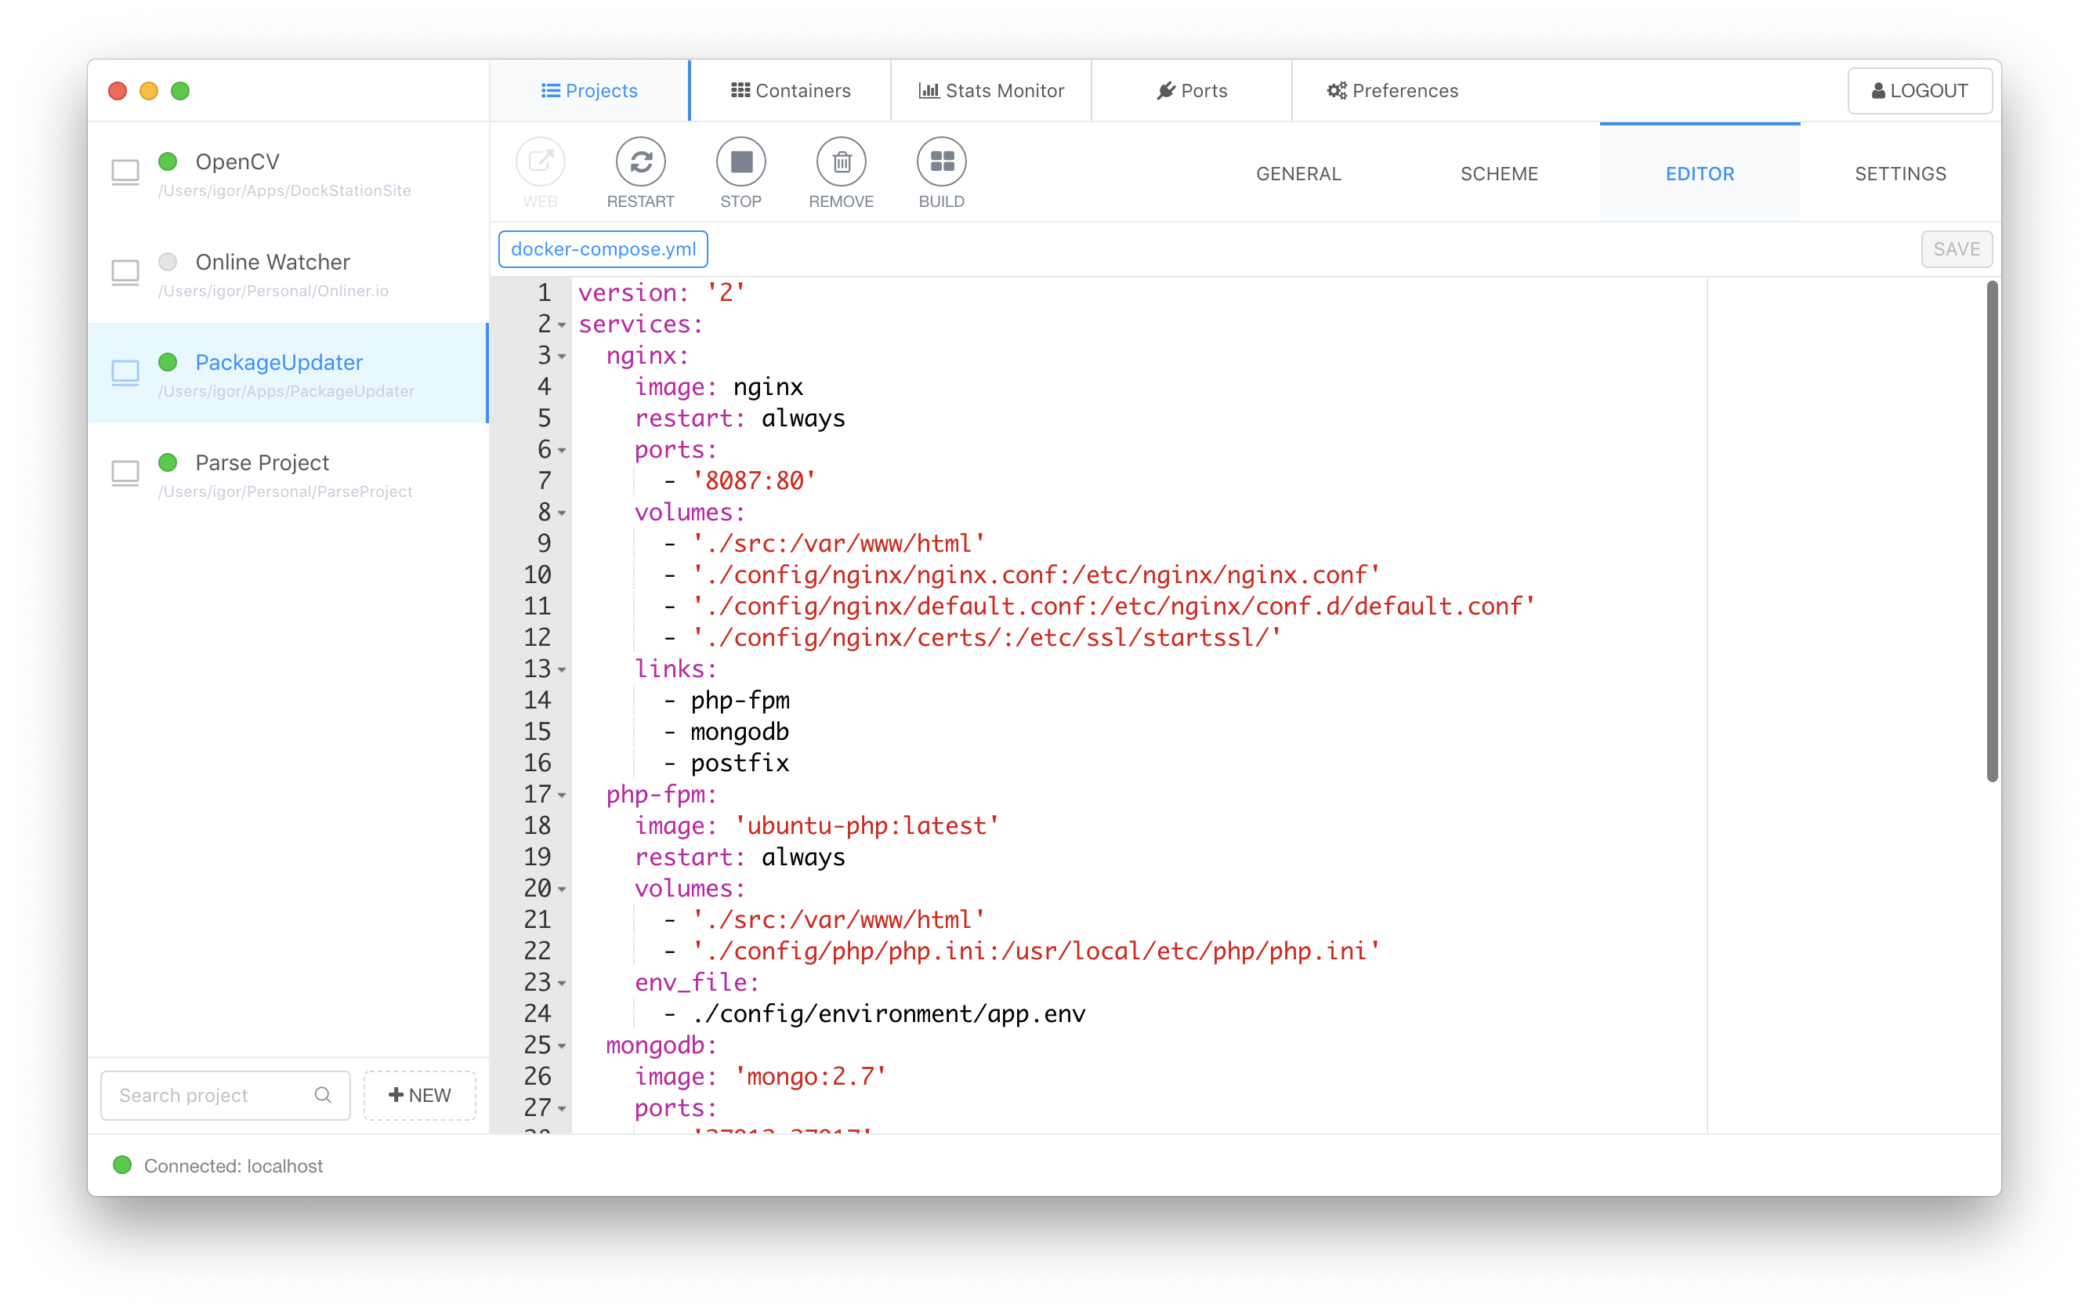
Task: Collapse the nginx volumes fold at line 8
Action: (x=562, y=513)
